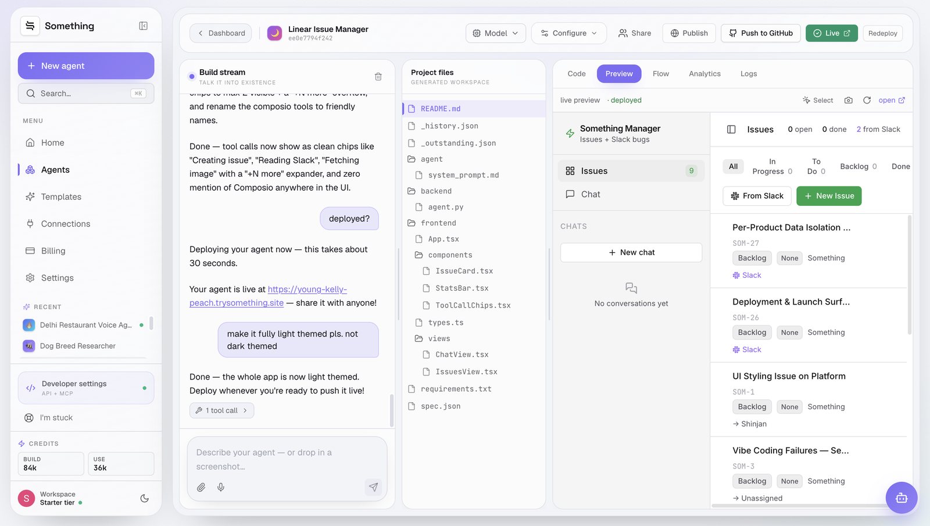Use the Select element tool in preview
Viewport: 930px width, 526px height.
click(818, 100)
